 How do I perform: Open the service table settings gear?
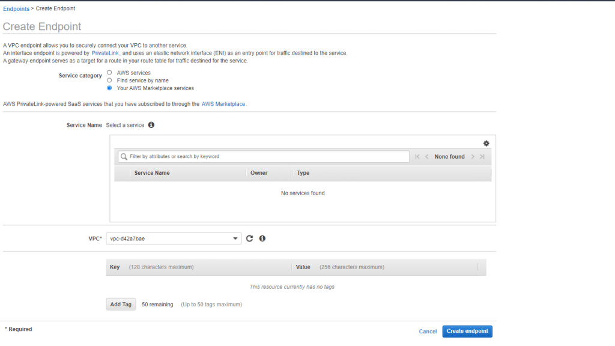coord(486,144)
